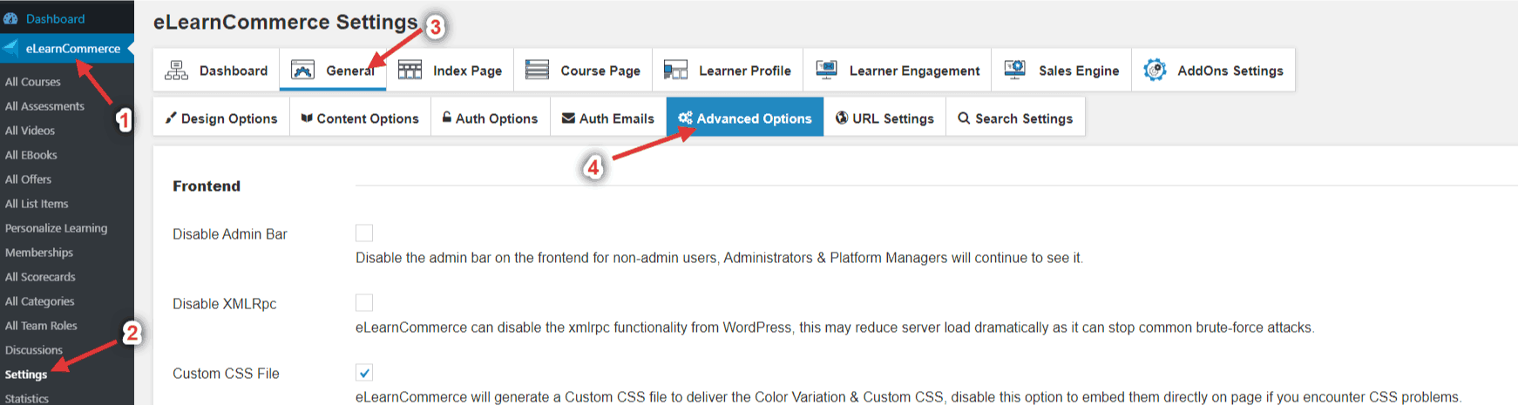Open Statistics in the sidebar
The height and width of the screenshot is (405, 1518).
(x=27, y=398)
